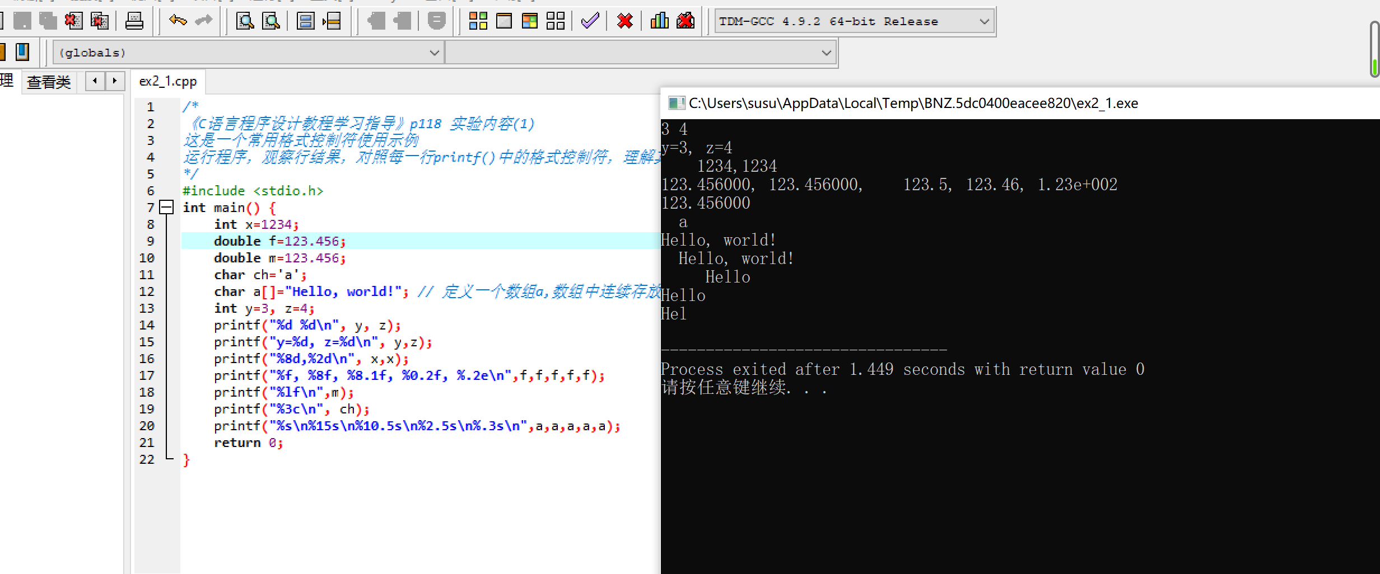
Task: Click the Goto Line toolbar icon
Action: 332,21
